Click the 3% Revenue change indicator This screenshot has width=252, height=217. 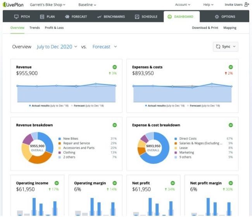[113, 73]
